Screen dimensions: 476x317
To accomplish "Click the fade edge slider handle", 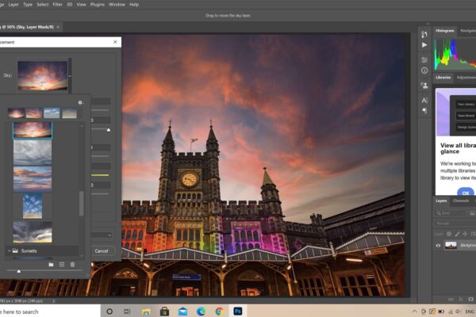I will [109, 129].
